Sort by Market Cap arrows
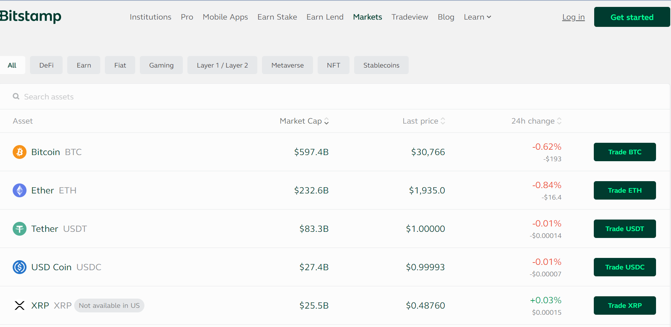 click(x=326, y=121)
